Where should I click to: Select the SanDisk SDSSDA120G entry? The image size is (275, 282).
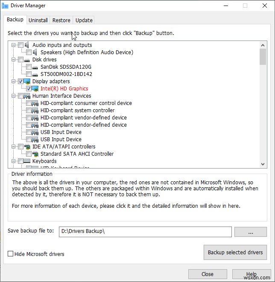66,67
